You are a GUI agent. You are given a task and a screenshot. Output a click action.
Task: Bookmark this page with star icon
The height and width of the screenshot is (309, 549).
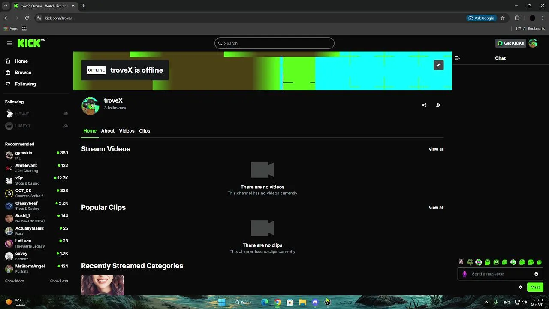tap(503, 18)
